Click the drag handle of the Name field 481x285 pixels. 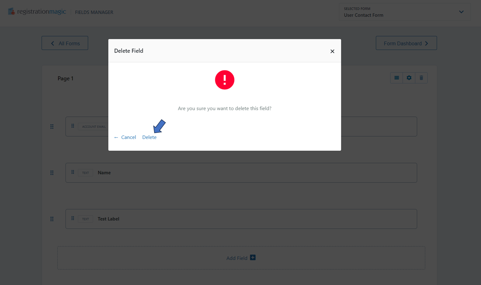click(73, 173)
